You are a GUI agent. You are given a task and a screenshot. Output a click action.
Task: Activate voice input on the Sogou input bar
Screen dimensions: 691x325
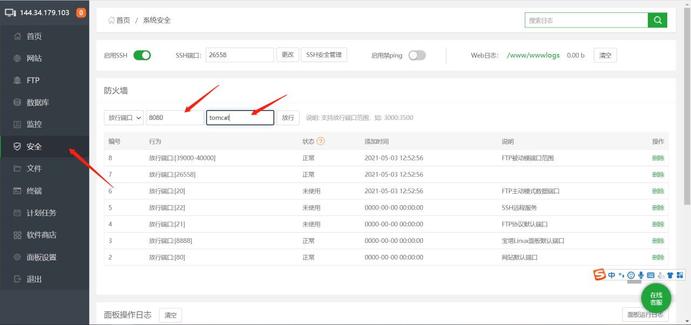[x=641, y=275]
